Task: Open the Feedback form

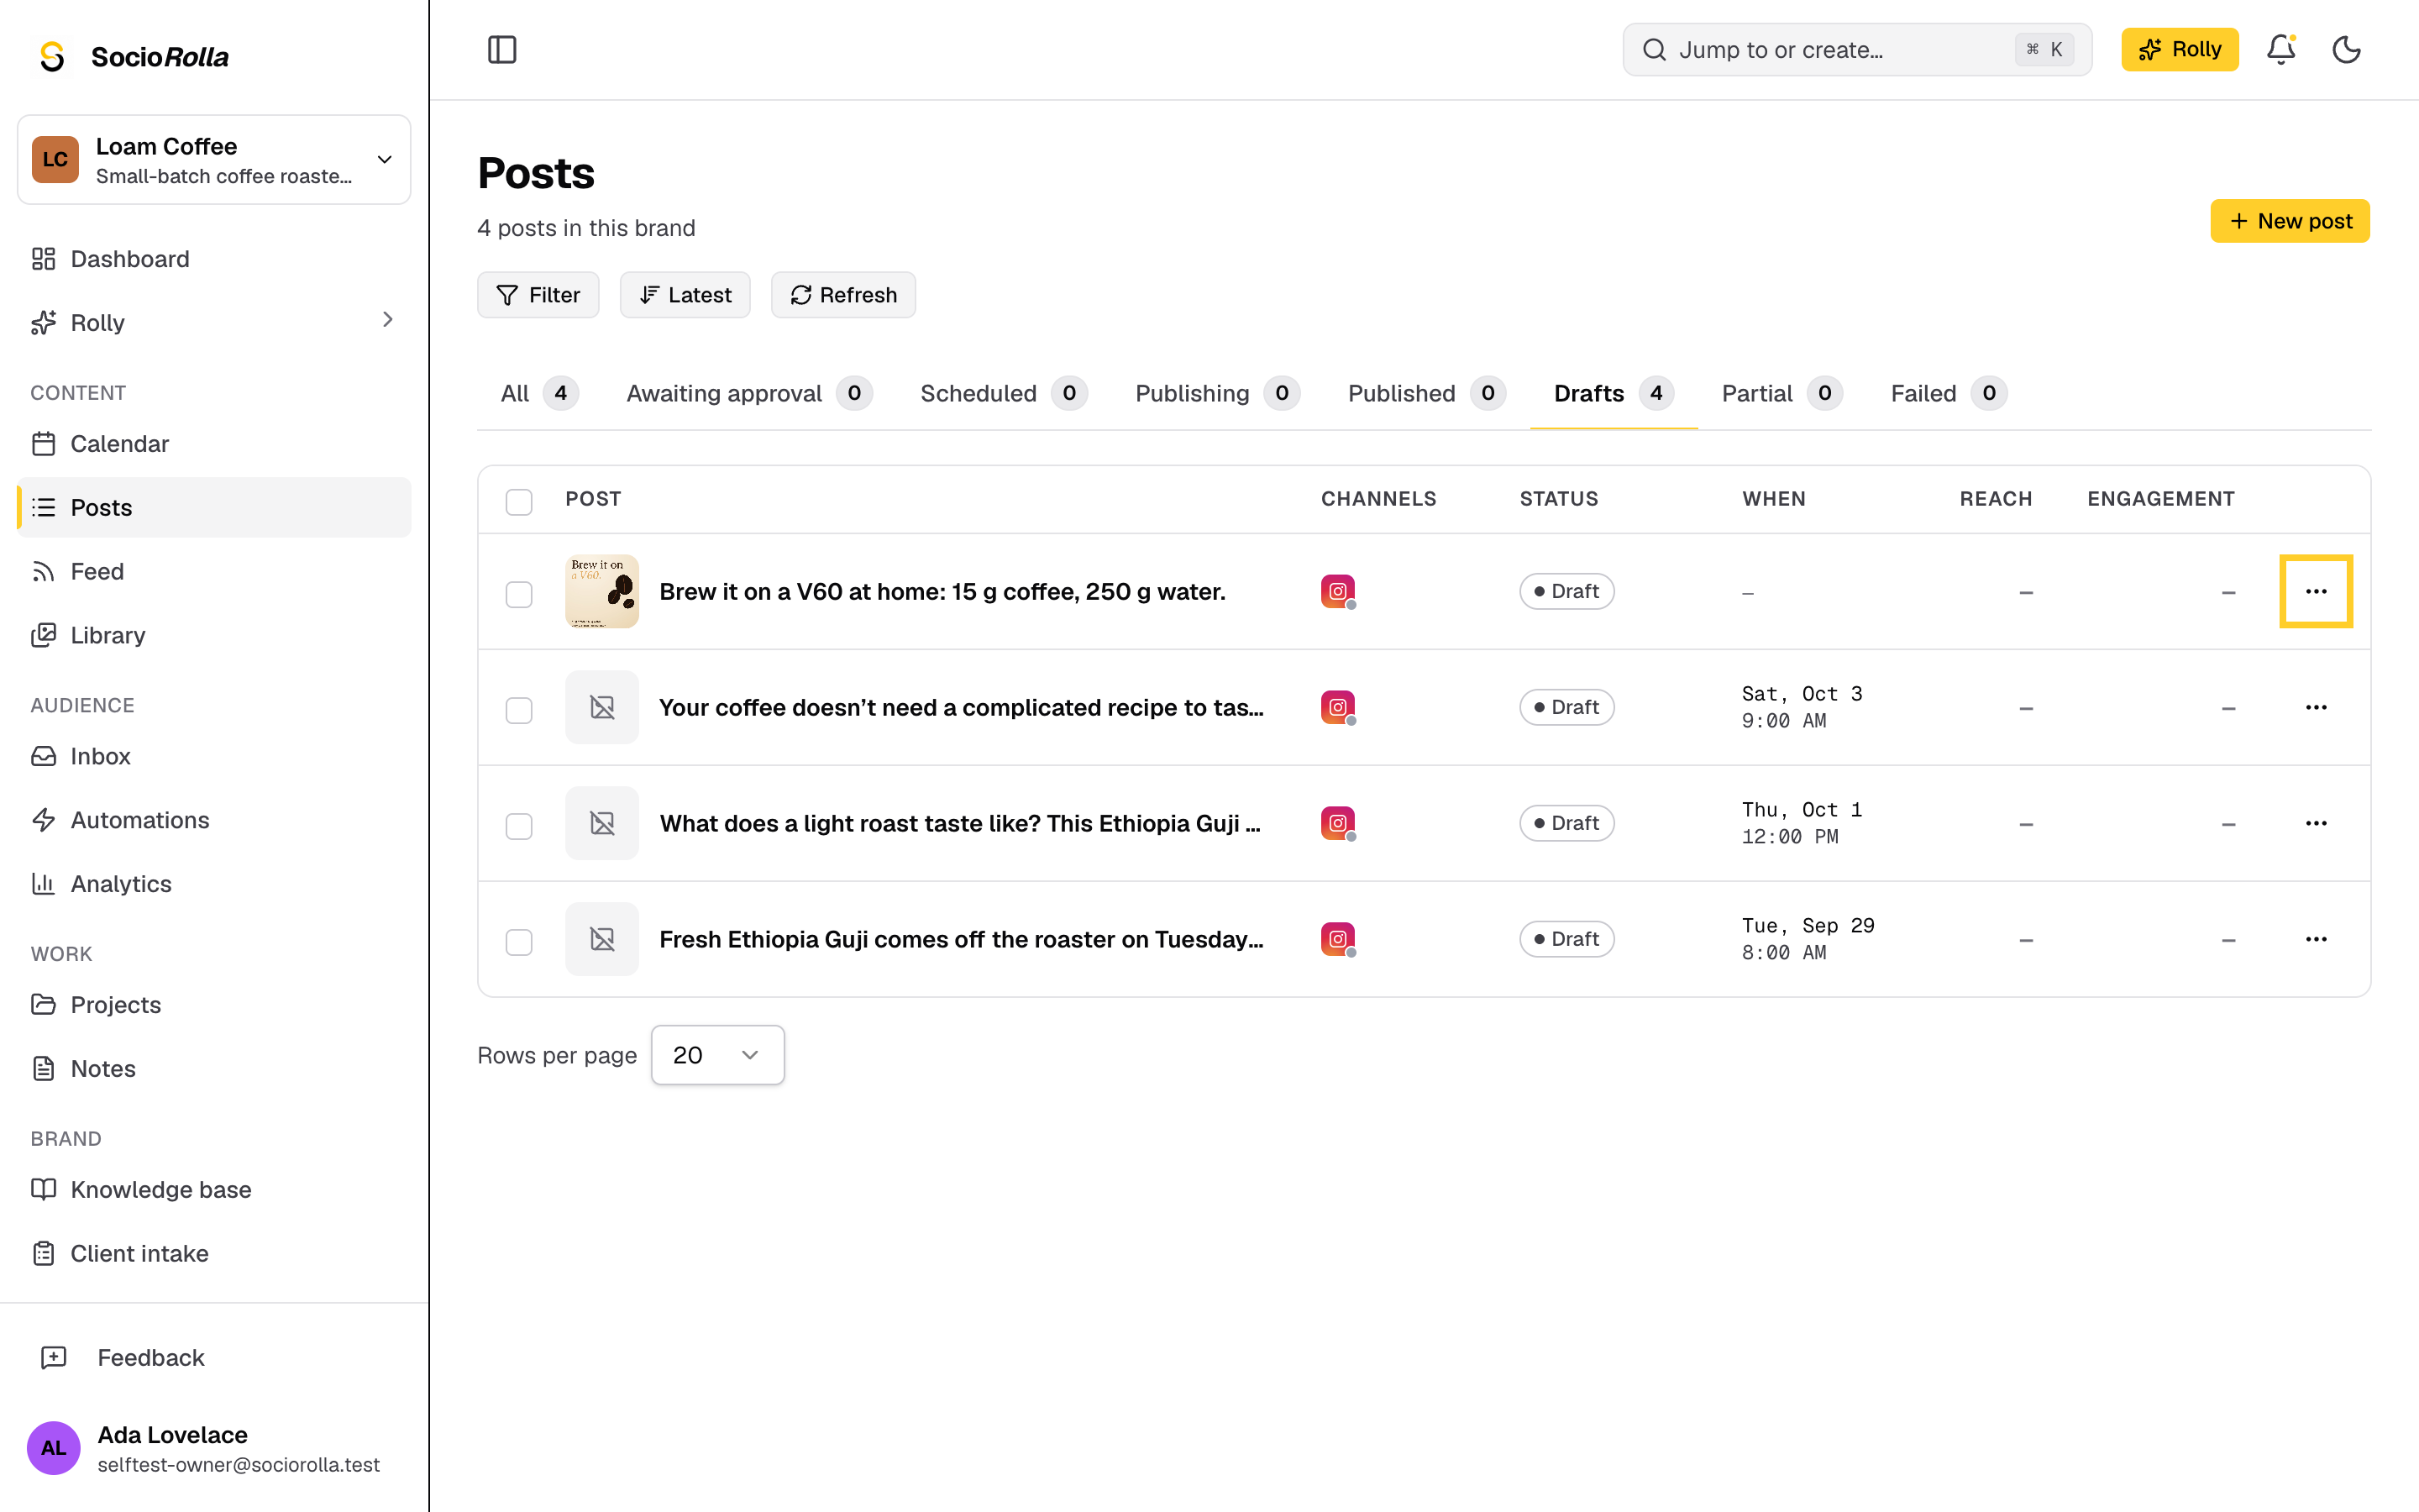Action: [214, 1357]
